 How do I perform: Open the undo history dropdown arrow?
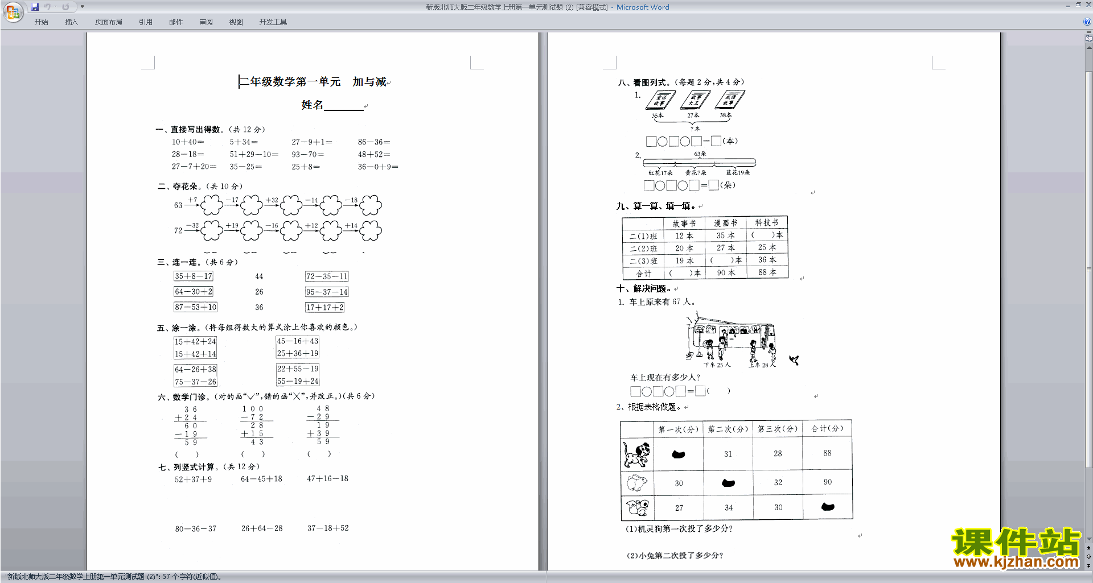click(x=55, y=7)
